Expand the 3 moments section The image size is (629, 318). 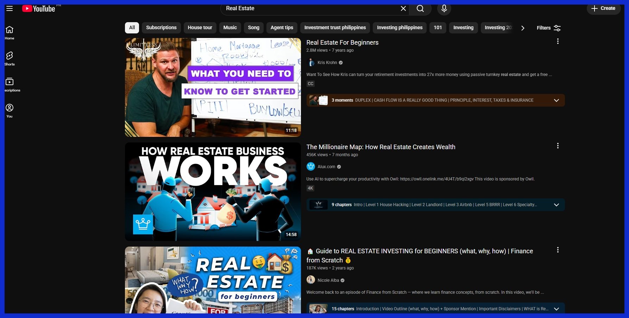pyautogui.click(x=556, y=100)
